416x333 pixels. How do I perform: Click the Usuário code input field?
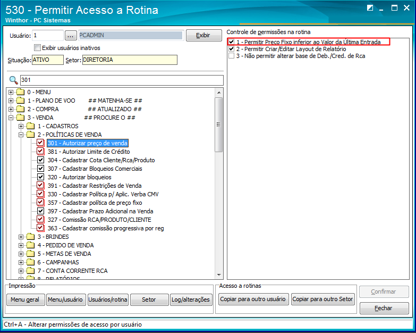[x=48, y=35]
